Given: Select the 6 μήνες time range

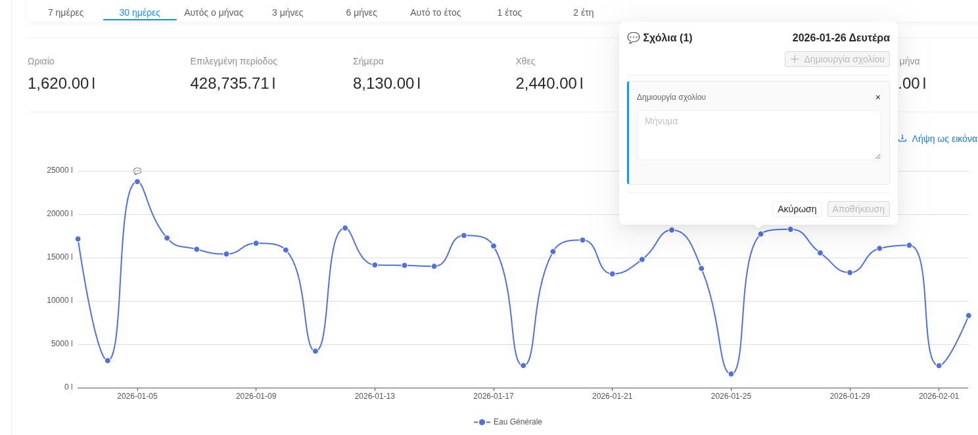Looking at the screenshot, I should coord(361,12).
